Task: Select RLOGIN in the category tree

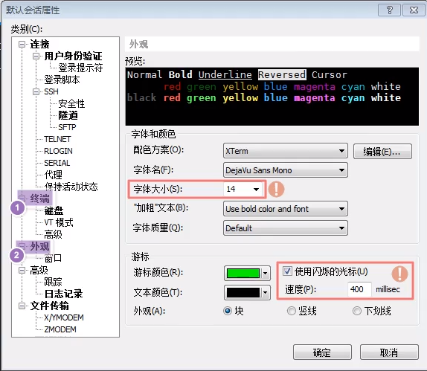Action: tap(58, 151)
